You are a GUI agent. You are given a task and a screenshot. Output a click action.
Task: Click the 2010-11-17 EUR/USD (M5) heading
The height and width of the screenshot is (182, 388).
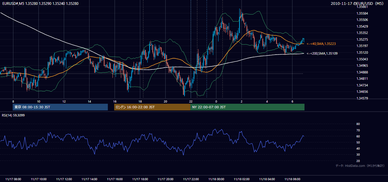click(x=358, y=4)
